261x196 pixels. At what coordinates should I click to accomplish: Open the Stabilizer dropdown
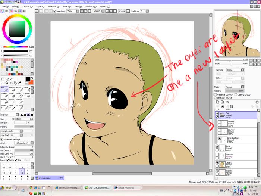click(147, 11)
